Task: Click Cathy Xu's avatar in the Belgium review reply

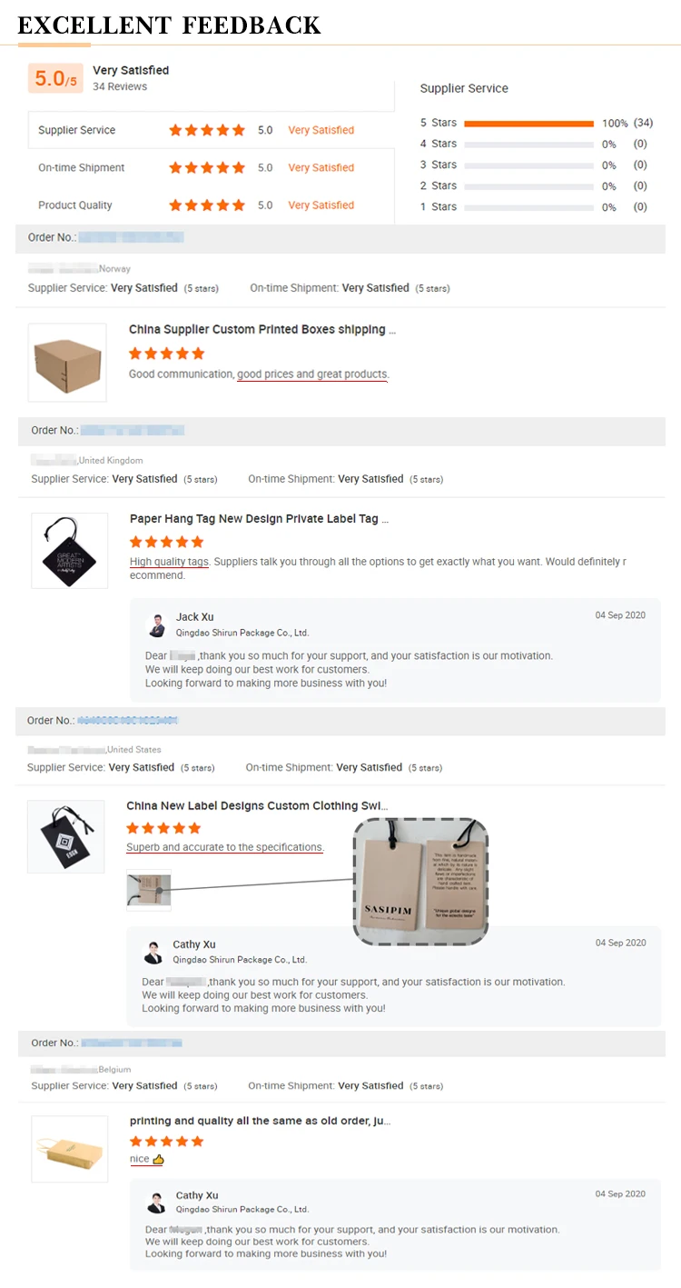Action: [156, 1202]
